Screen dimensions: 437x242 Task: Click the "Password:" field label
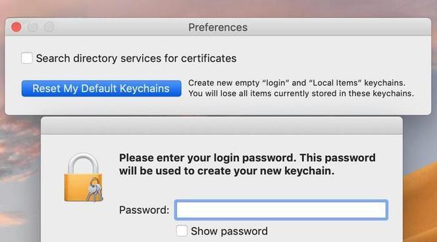144,210
